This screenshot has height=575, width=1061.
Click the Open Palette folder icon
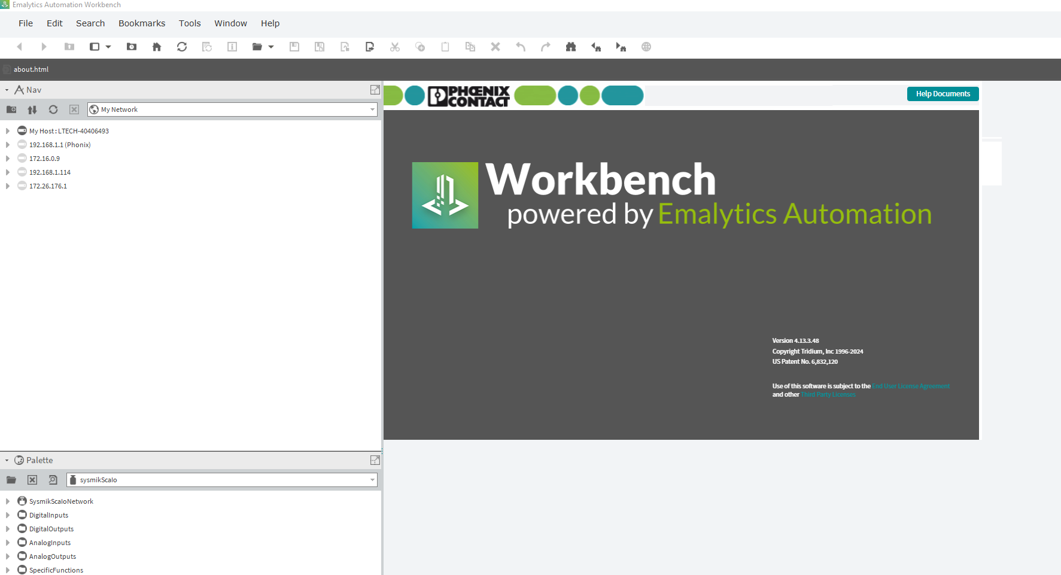click(x=11, y=480)
